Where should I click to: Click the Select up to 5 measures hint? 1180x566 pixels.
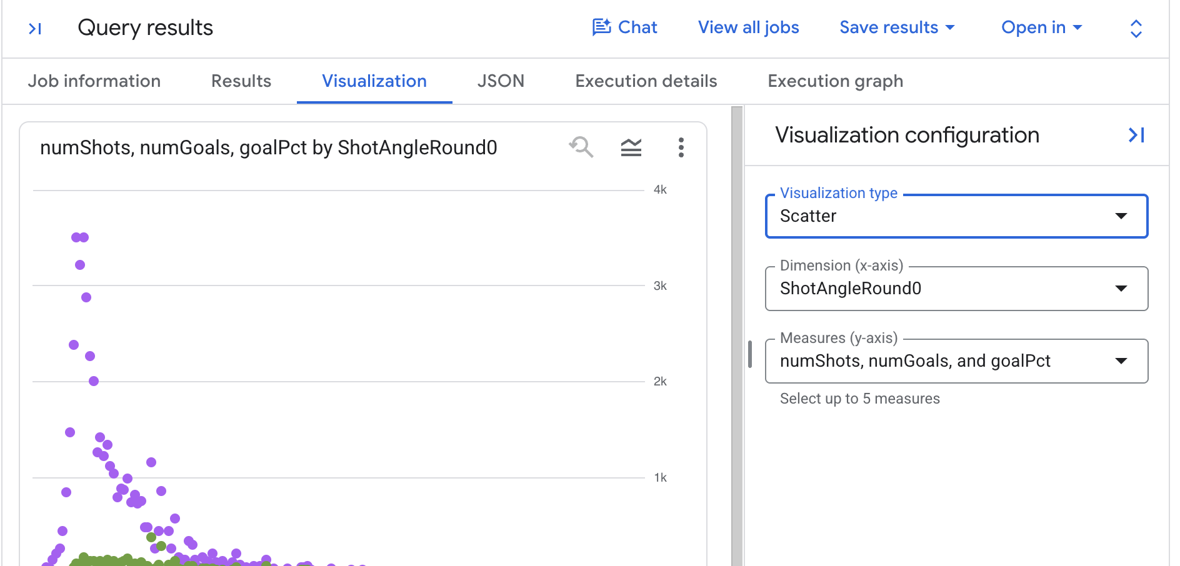coord(860,399)
